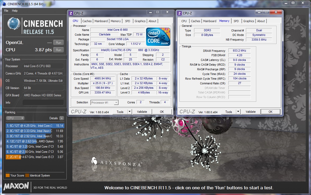Minimize the CPU-Z Memory window

[x=259, y=12]
